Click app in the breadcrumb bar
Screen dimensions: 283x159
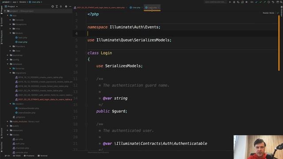pos(15,2)
